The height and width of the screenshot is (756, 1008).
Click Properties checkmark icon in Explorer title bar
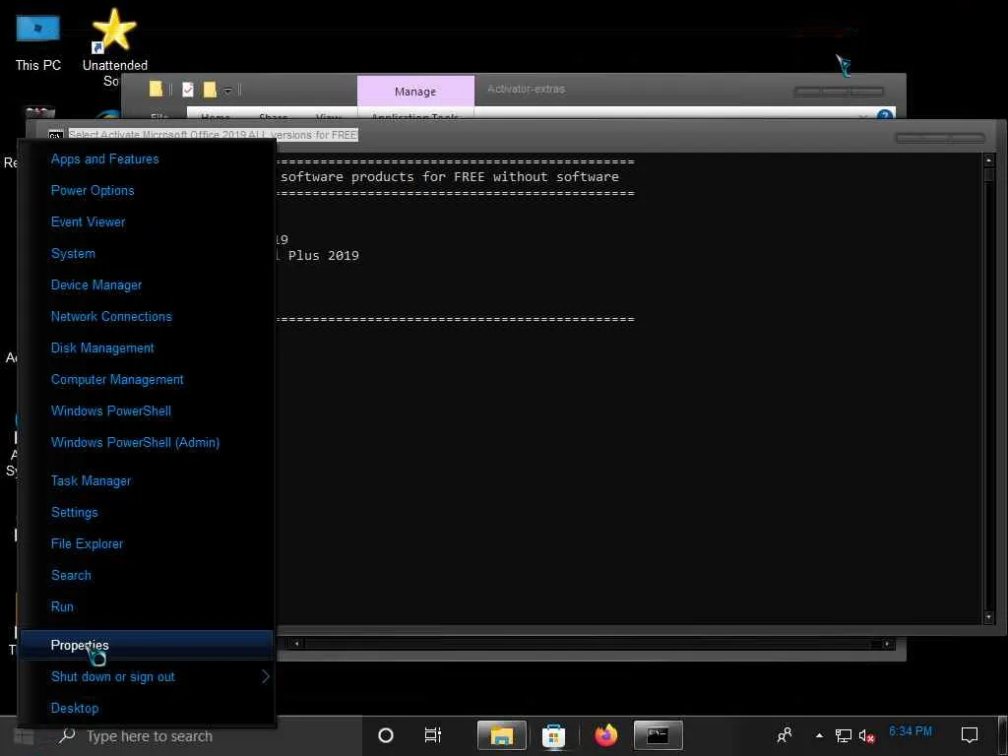tap(188, 90)
